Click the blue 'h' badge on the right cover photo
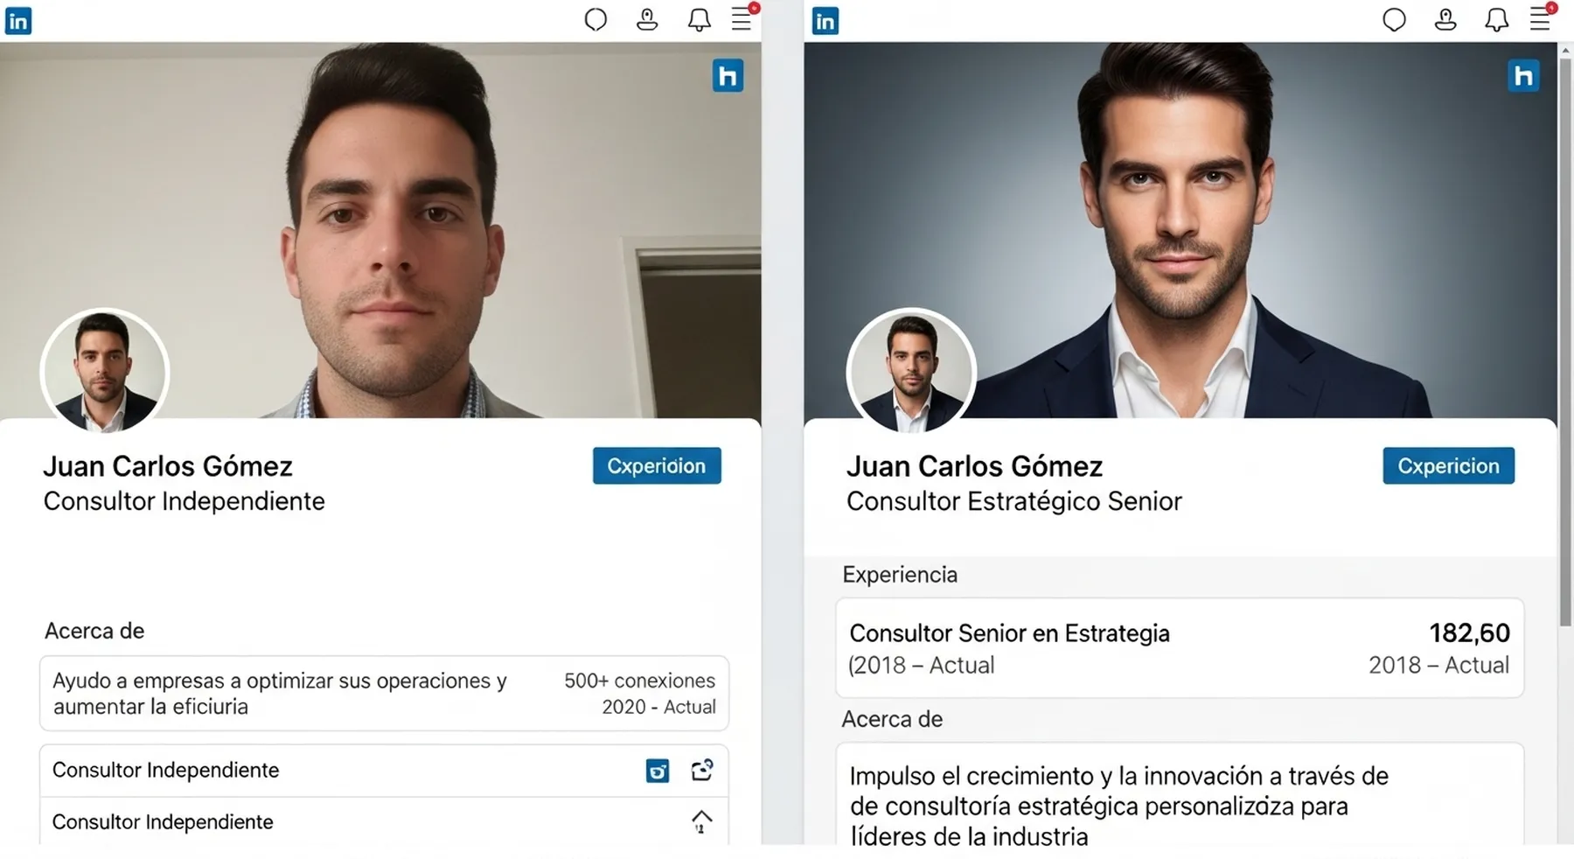This screenshot has width=1574, height=859. click(x=1523, y=76)
